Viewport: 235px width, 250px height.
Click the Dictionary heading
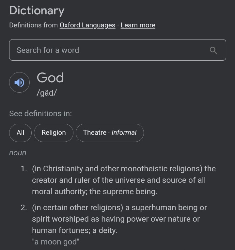tap(37, 10)
